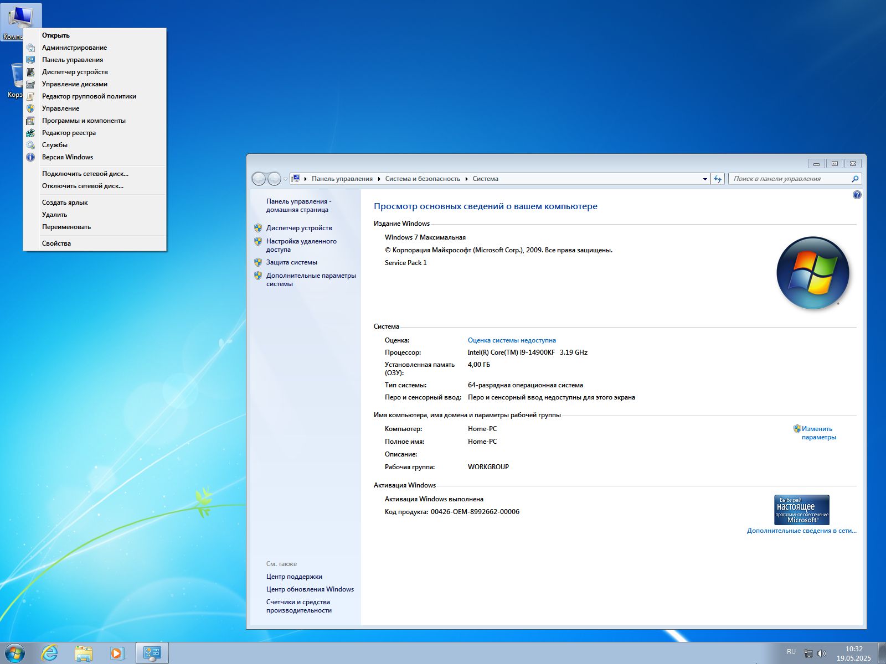Click the Device Manager icon in context menu

[31, 72]
